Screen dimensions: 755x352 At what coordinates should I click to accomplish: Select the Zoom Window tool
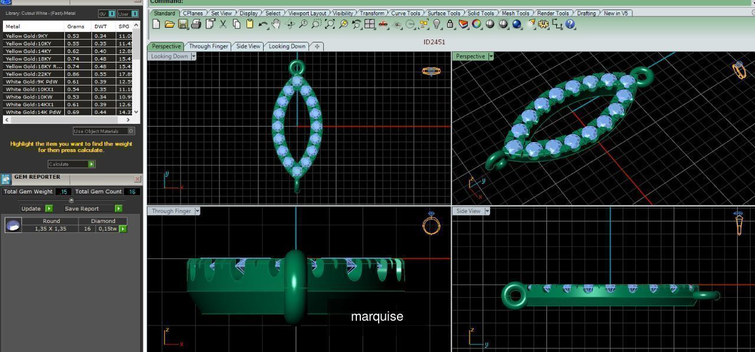click(316, 24)
